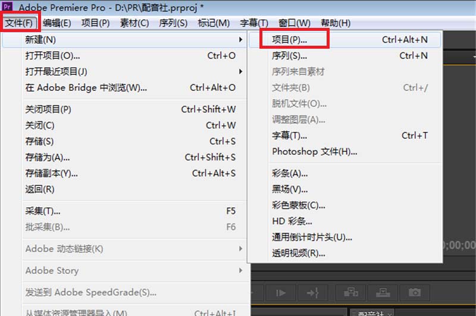This screenshot has height=316, width=476.
Task: Open the 素材(C) menu
Action: [134, 23]
